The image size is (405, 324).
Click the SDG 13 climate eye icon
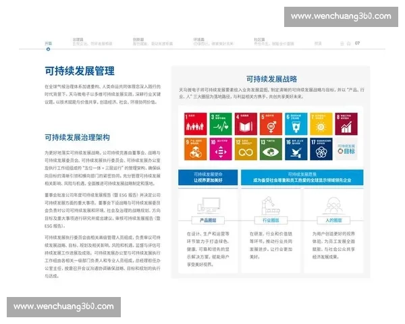(270, 148)
